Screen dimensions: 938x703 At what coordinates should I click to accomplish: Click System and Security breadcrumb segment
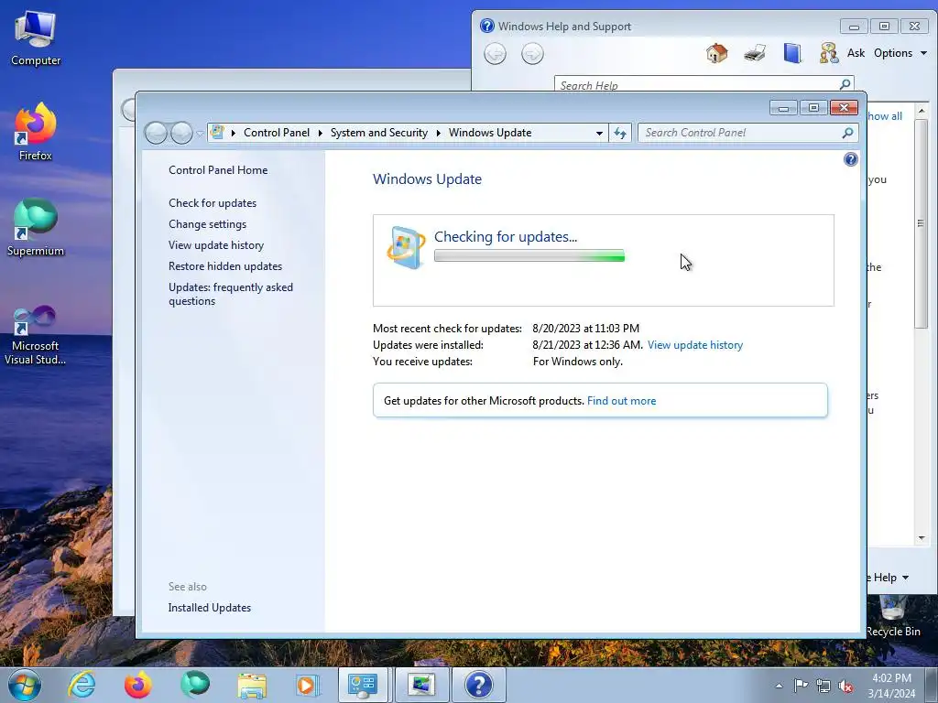[x=378, y=133]
